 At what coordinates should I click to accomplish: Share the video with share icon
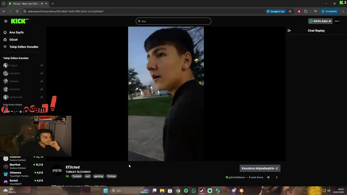[268, 177]
